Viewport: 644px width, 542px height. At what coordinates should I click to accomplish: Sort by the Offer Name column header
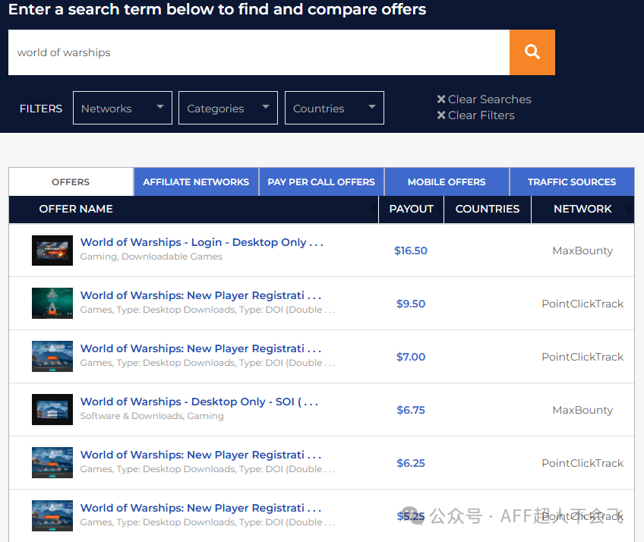pos(194,209)
